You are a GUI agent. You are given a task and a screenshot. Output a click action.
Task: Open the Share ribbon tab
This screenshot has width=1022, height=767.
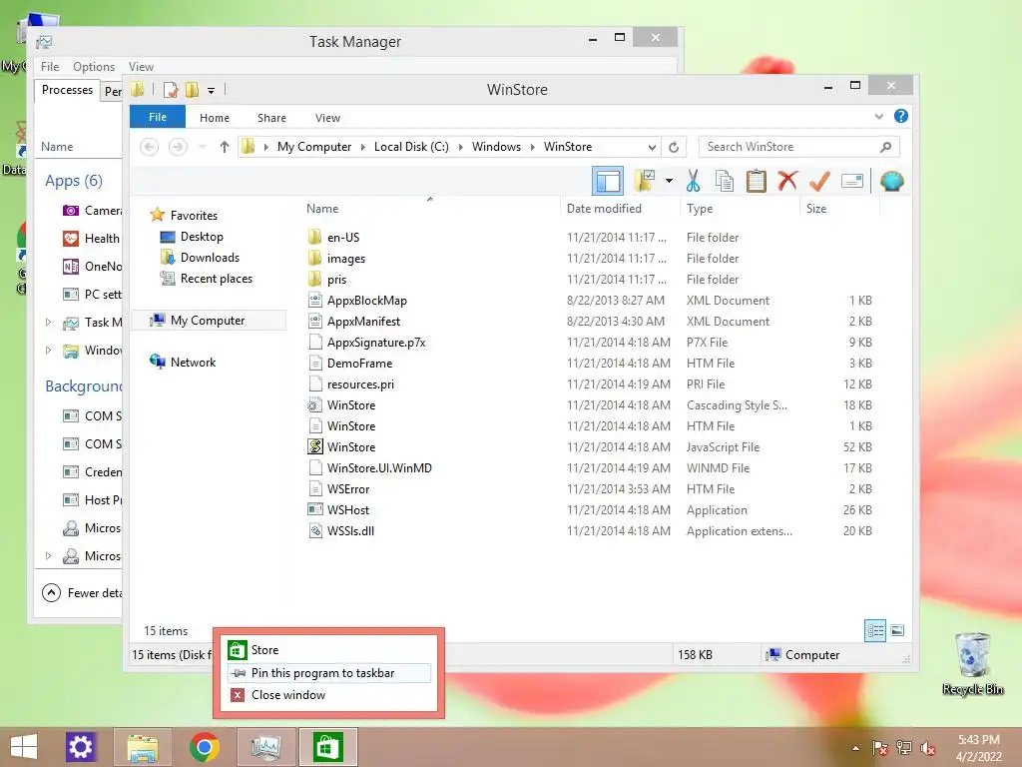pyautogui.click(x=271, y=118)
